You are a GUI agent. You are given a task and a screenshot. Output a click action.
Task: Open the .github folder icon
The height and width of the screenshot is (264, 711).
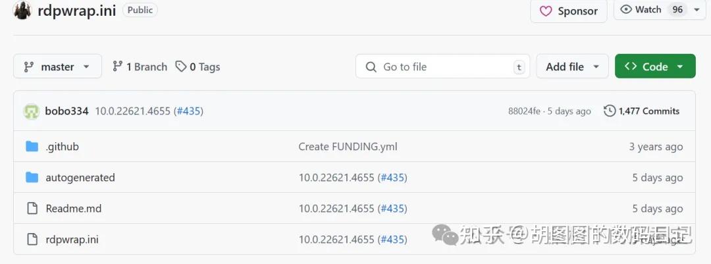click(x=32, y=146)
